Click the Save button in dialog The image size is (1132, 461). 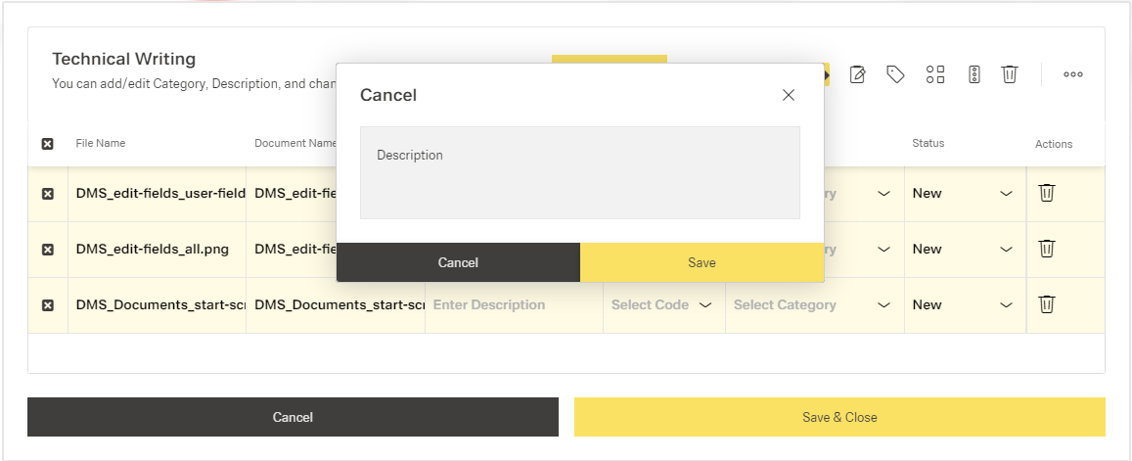point(702,262)
